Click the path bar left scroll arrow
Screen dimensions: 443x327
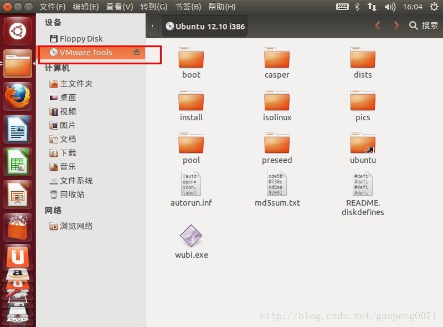tap(153, 26)
